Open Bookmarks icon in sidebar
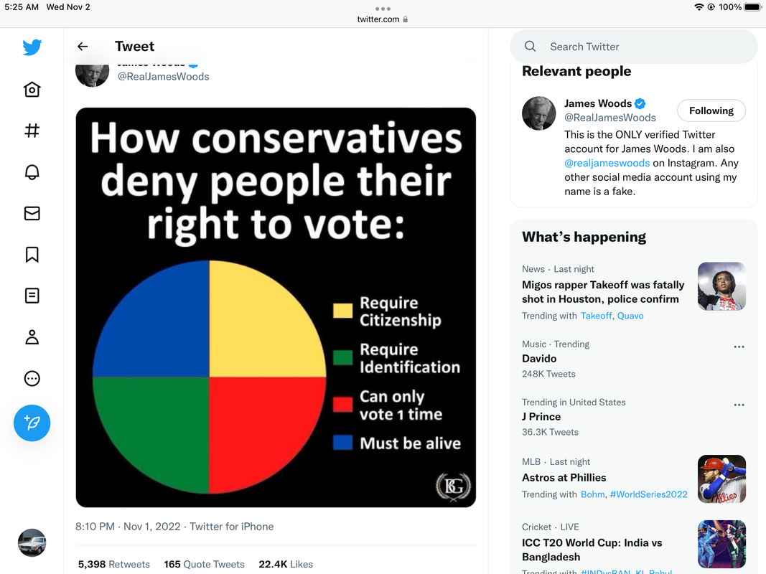 pos(32,254)
